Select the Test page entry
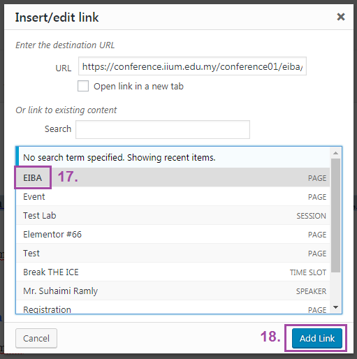357x359 pixels. [x=173, y=253]
